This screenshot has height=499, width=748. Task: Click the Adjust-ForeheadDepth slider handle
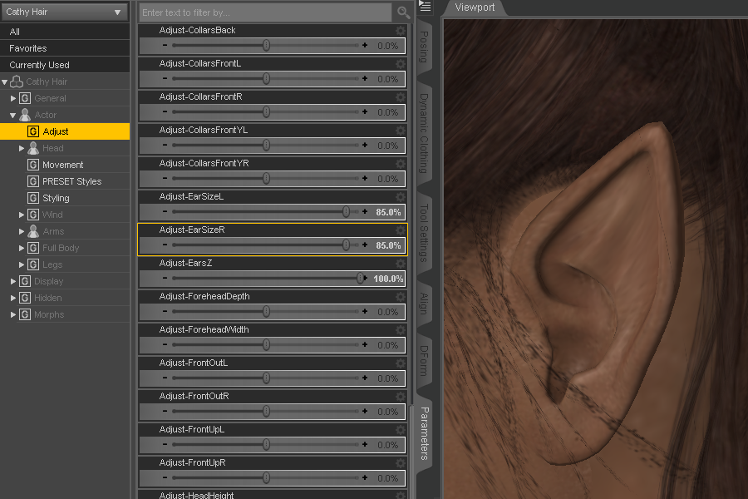[266, 311]
